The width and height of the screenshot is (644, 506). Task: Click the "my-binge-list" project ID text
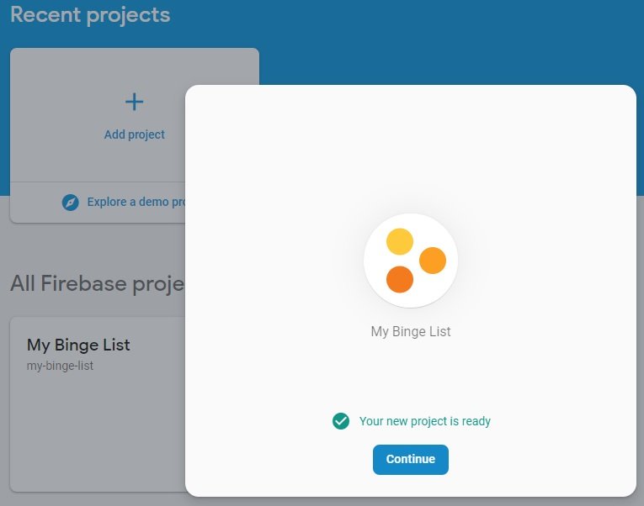[x=60, y=366]
